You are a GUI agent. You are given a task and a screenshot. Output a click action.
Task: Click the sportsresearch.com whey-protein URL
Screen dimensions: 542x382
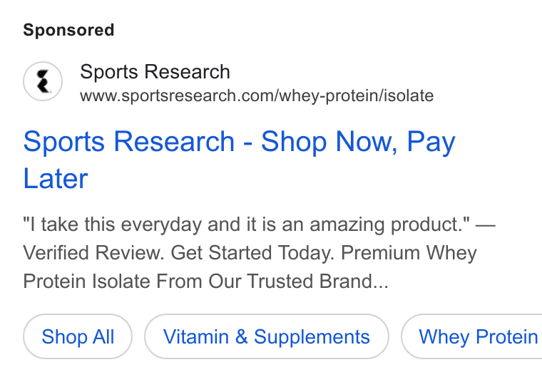257,95
